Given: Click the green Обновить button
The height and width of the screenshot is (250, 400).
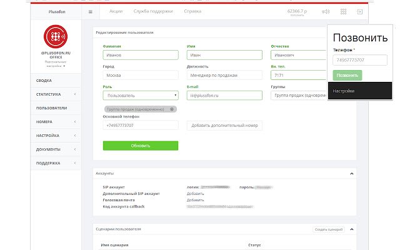Looking at the screenshot, I should 141,146.
